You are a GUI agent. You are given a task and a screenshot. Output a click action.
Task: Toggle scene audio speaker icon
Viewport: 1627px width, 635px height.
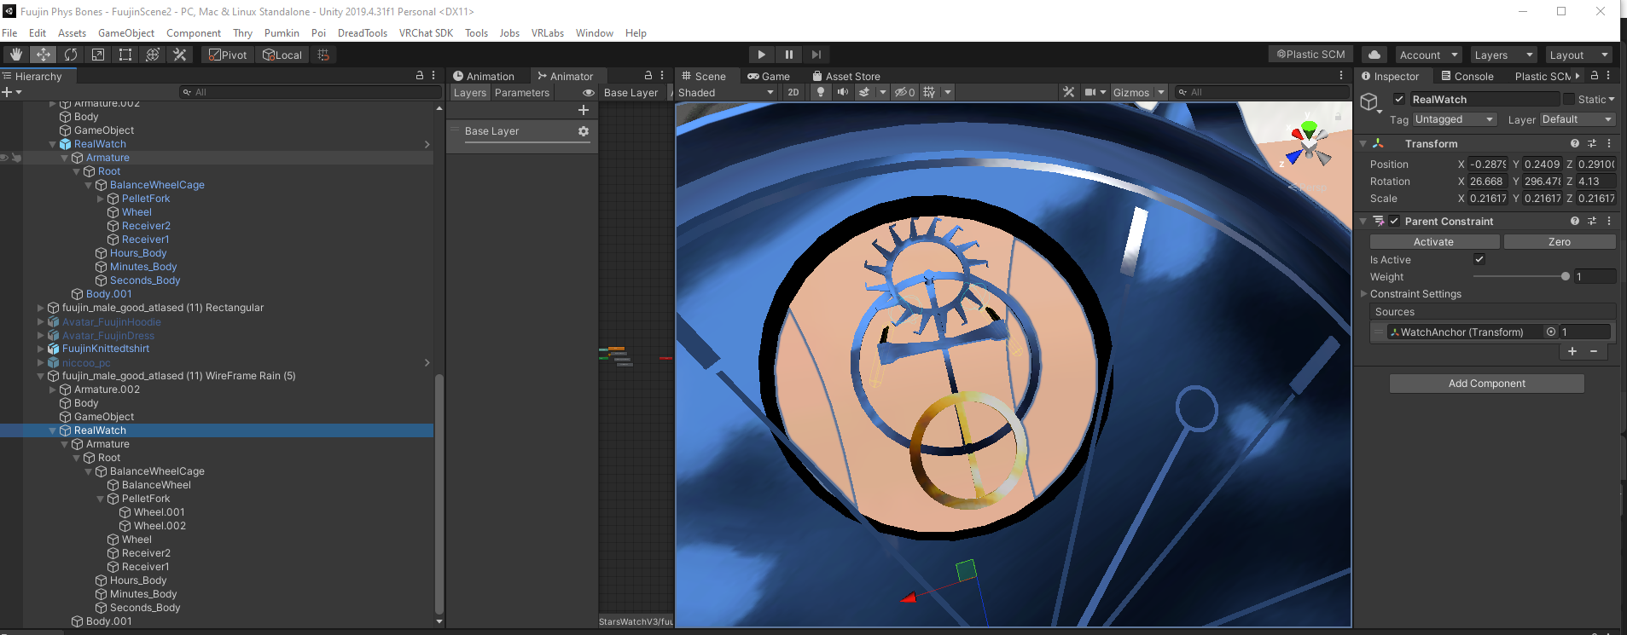coord(843,92)
